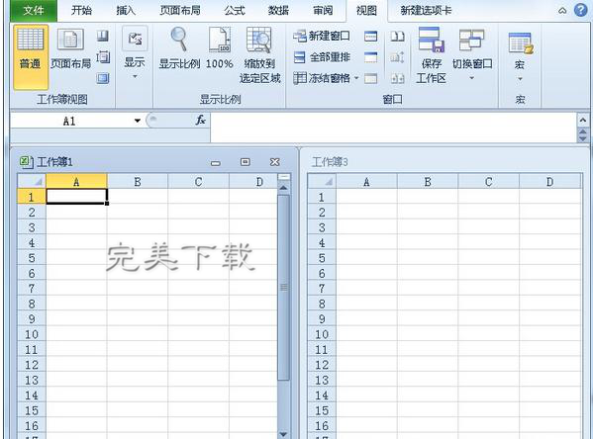Select all cells in 工作簿3

(x=322, y=181)
